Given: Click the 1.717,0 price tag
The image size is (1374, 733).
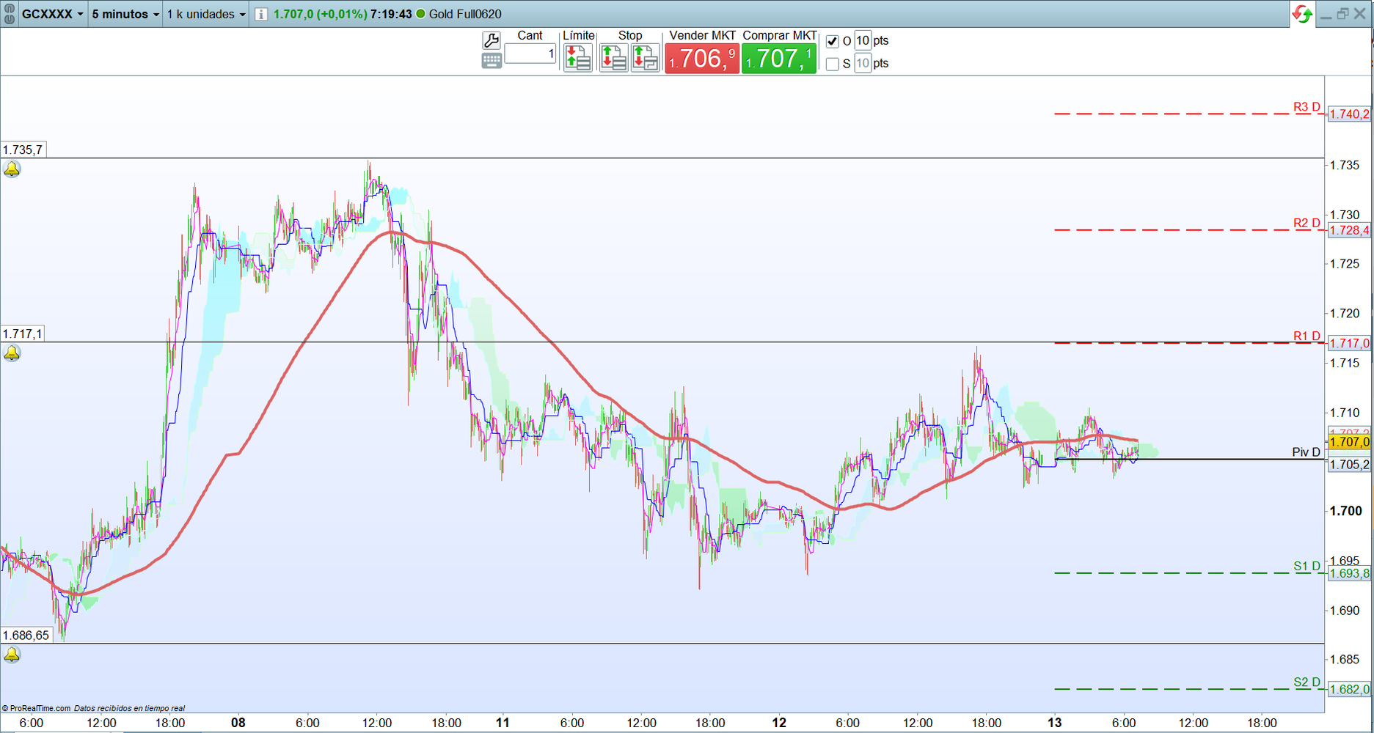Looking at the screenshot, I should (1350, 344).
